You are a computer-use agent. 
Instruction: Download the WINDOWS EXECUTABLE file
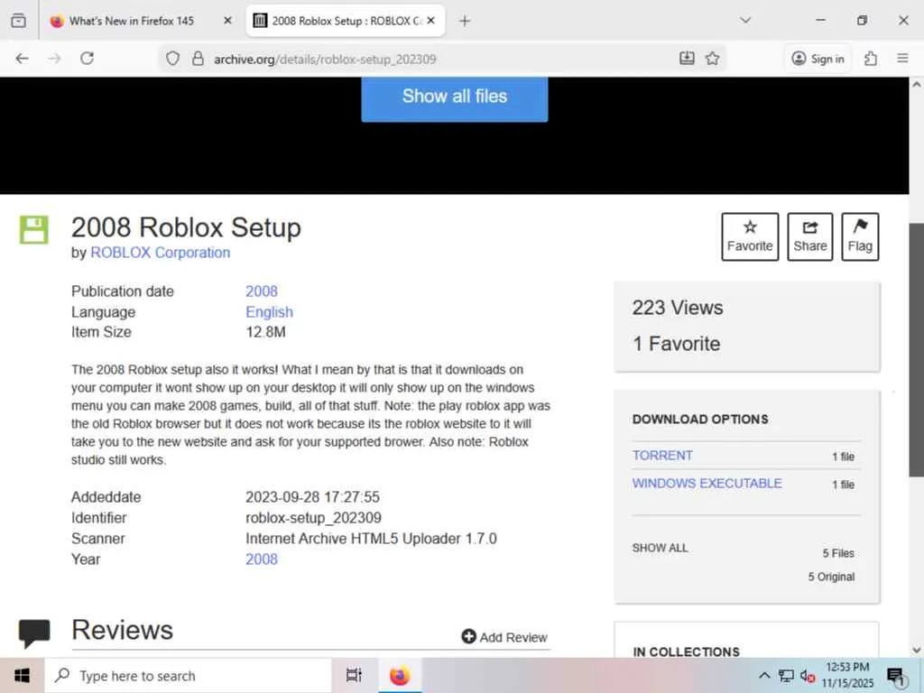click(x=707, y=484)
